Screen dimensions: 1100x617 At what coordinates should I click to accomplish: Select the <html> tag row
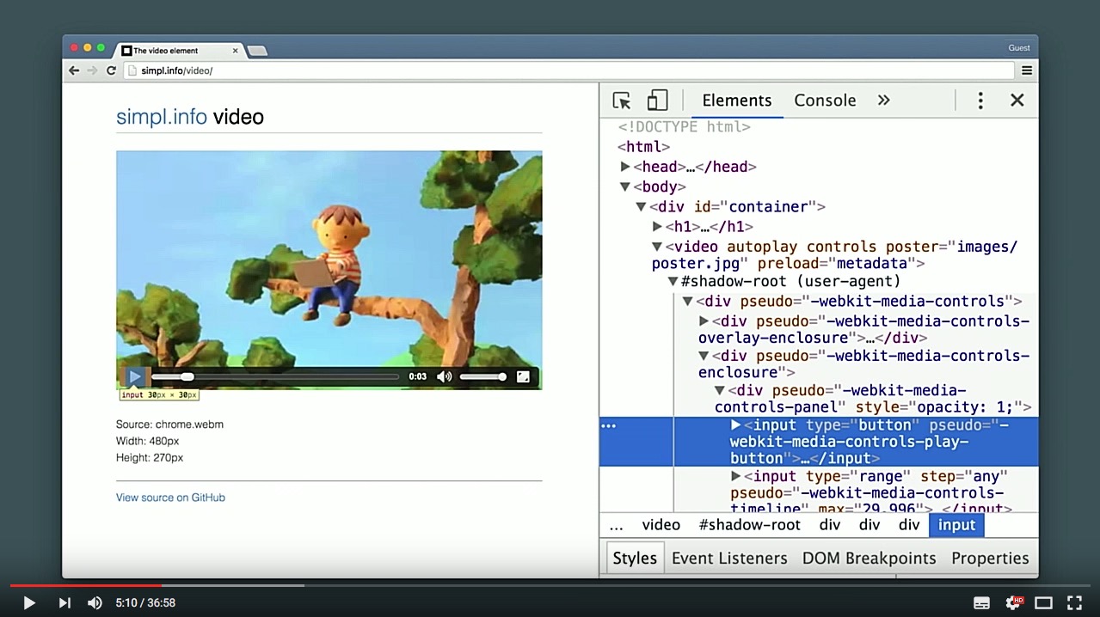[643, 147]
